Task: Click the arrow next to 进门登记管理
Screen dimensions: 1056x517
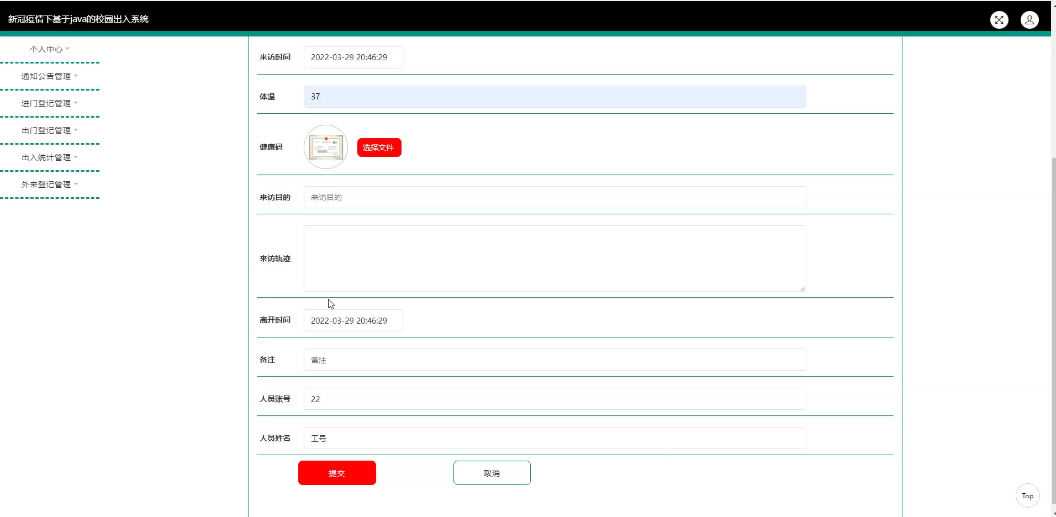Action: (76, 103)
